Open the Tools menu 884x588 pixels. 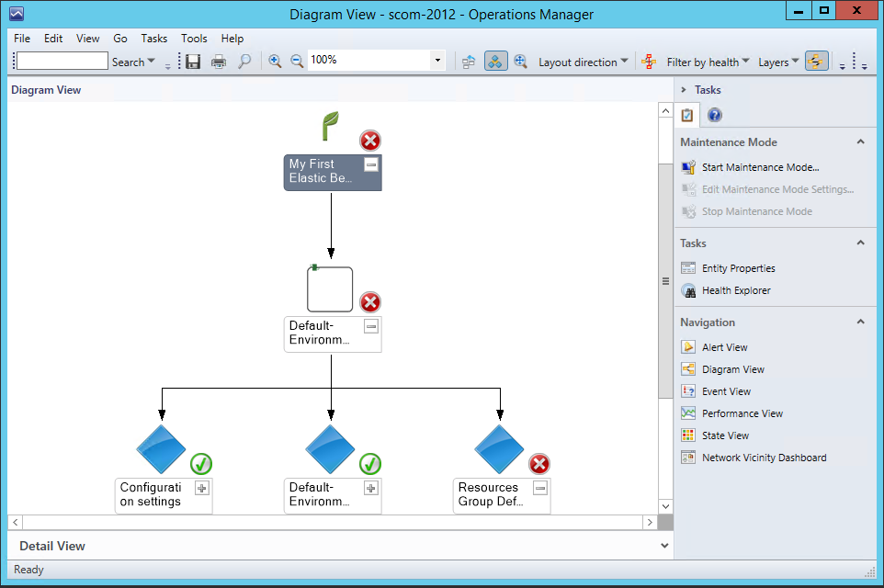[x=194, y=39]
